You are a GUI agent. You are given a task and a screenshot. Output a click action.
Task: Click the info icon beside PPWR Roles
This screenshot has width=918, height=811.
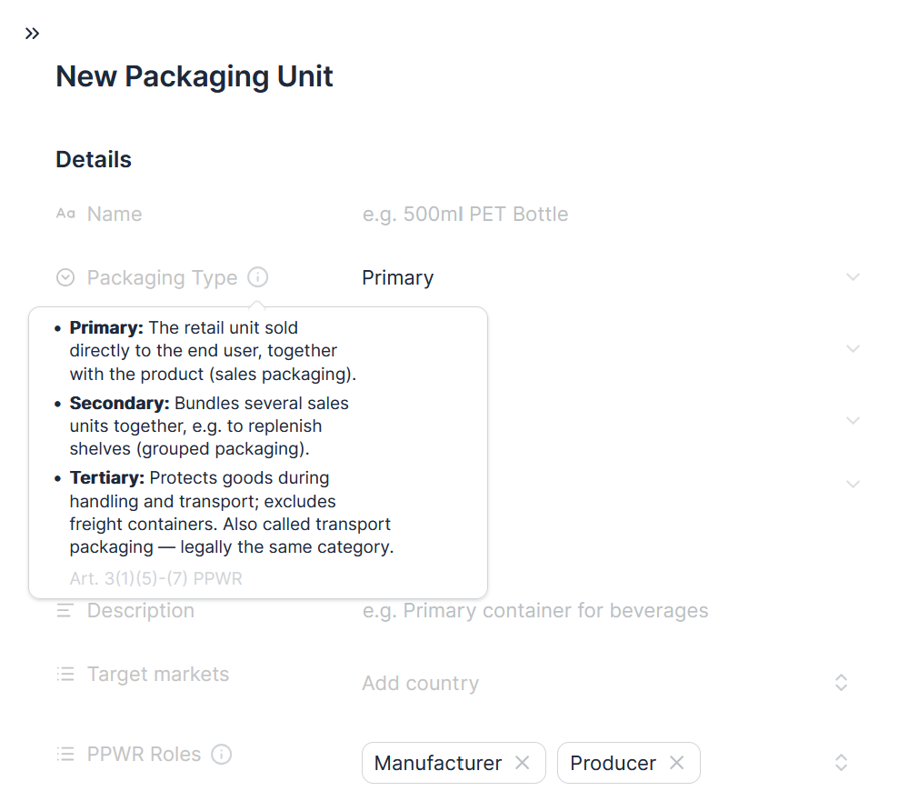click(221, 754)
